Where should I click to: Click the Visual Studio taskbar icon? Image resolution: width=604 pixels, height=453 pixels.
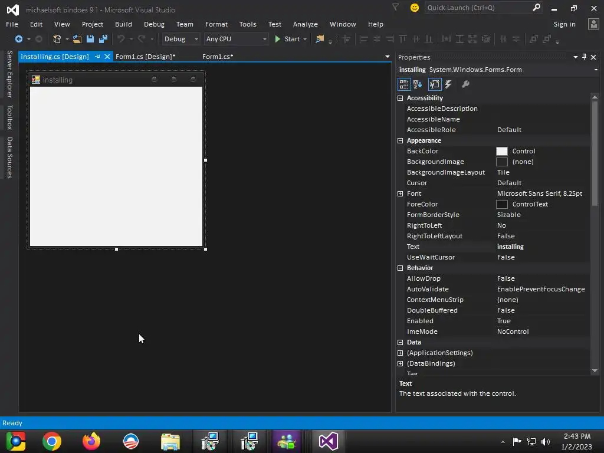pos(328,441)
